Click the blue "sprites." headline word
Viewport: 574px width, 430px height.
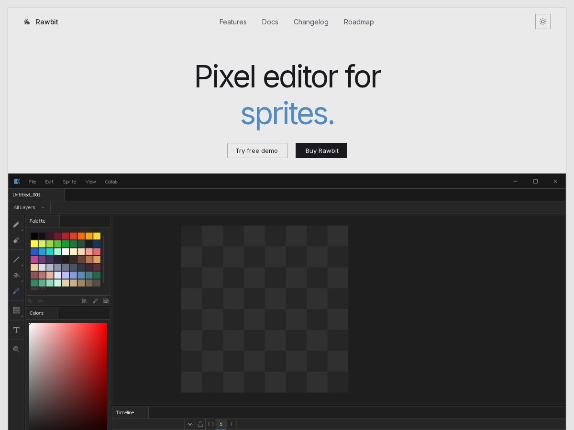(287, 114)
